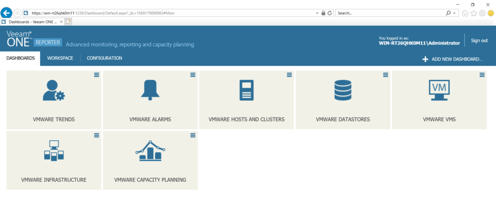Click the VMware Datastores database icon

[x=342, y=90]
